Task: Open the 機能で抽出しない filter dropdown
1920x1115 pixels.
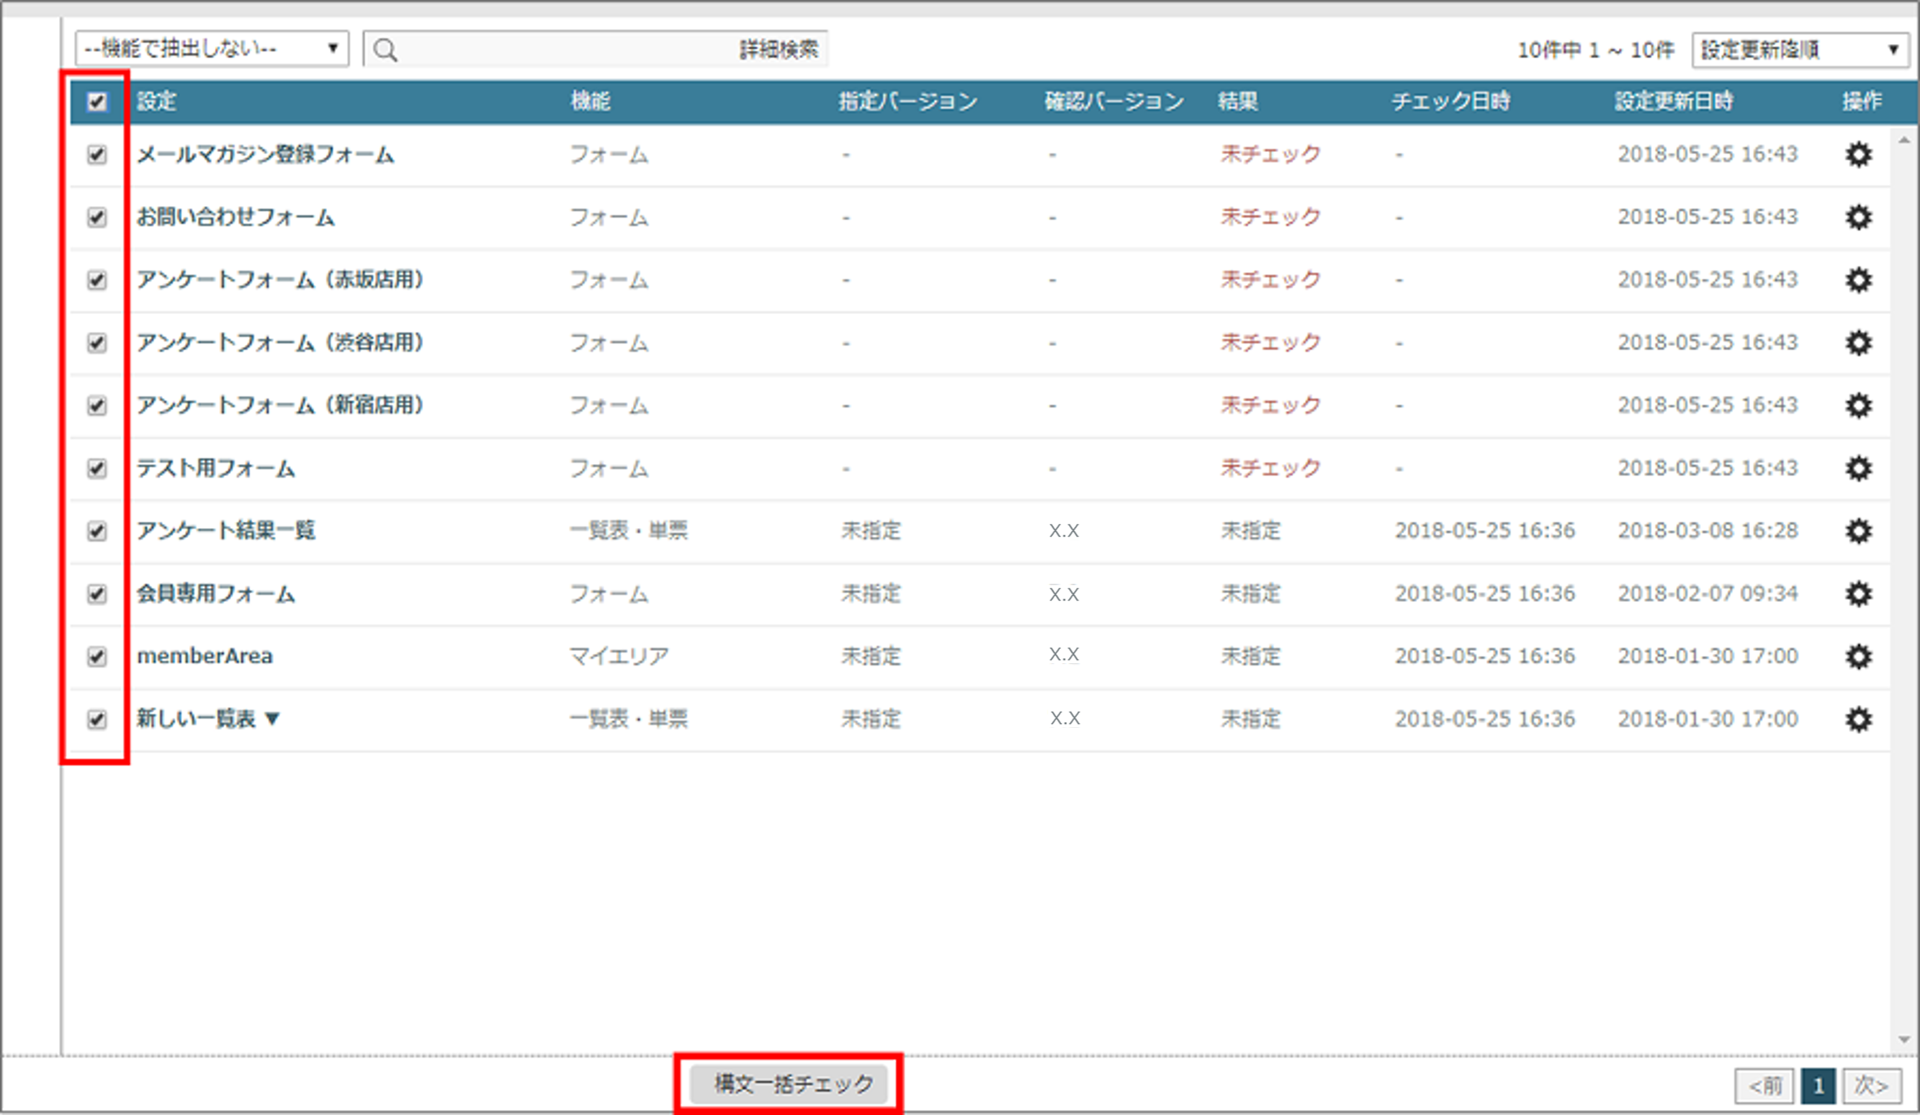Action: coord(212,49)
